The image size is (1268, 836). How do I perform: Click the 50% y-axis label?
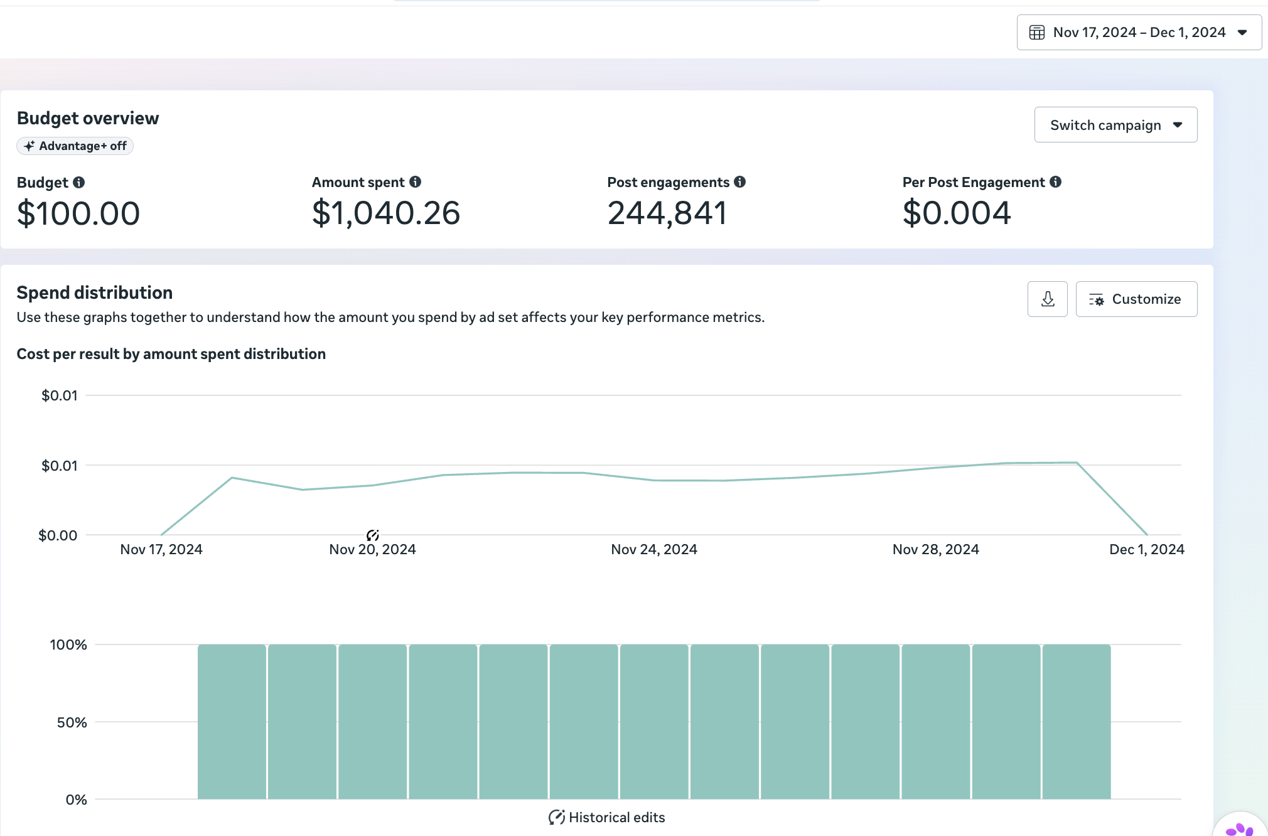72,722
